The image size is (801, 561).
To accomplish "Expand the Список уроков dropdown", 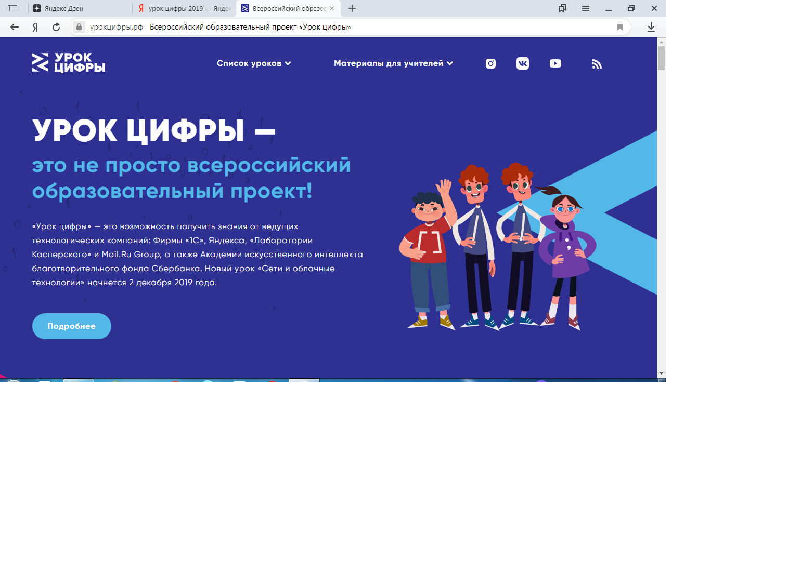I will 254,63.
